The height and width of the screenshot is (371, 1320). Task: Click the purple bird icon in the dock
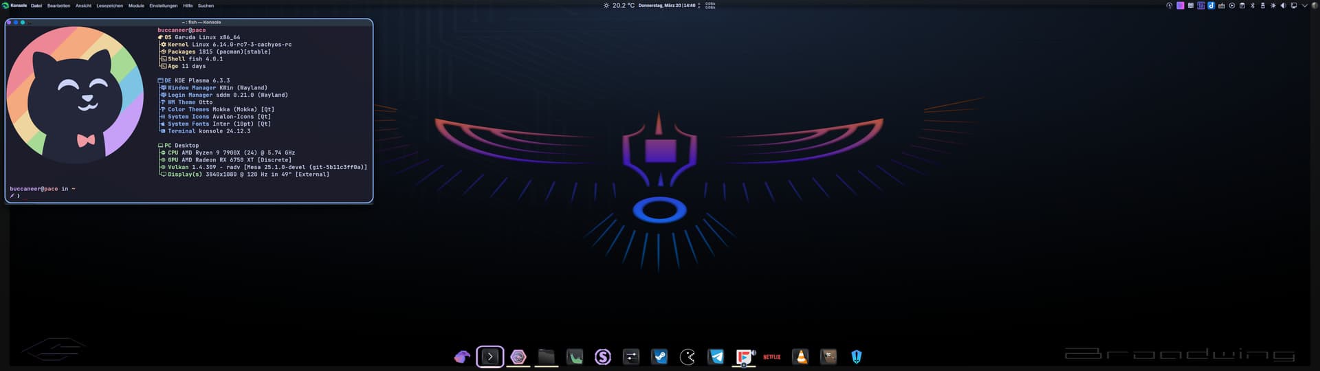[462, 357]
